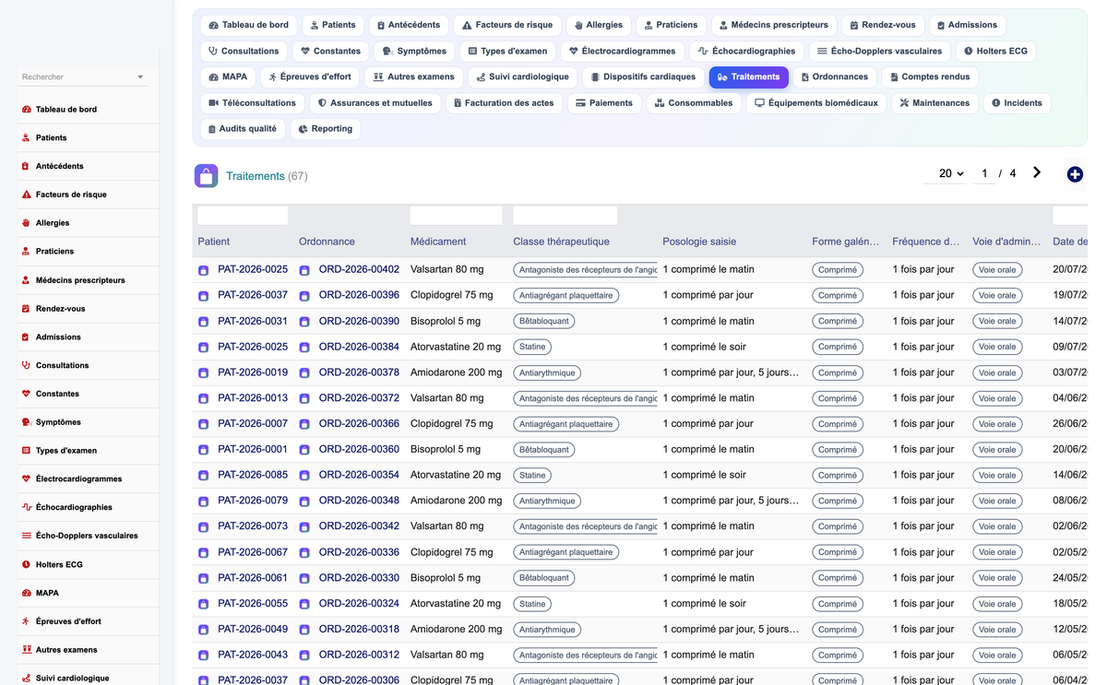Click the Facteurs de risque warning icon in sidebar

click(26, 195)
